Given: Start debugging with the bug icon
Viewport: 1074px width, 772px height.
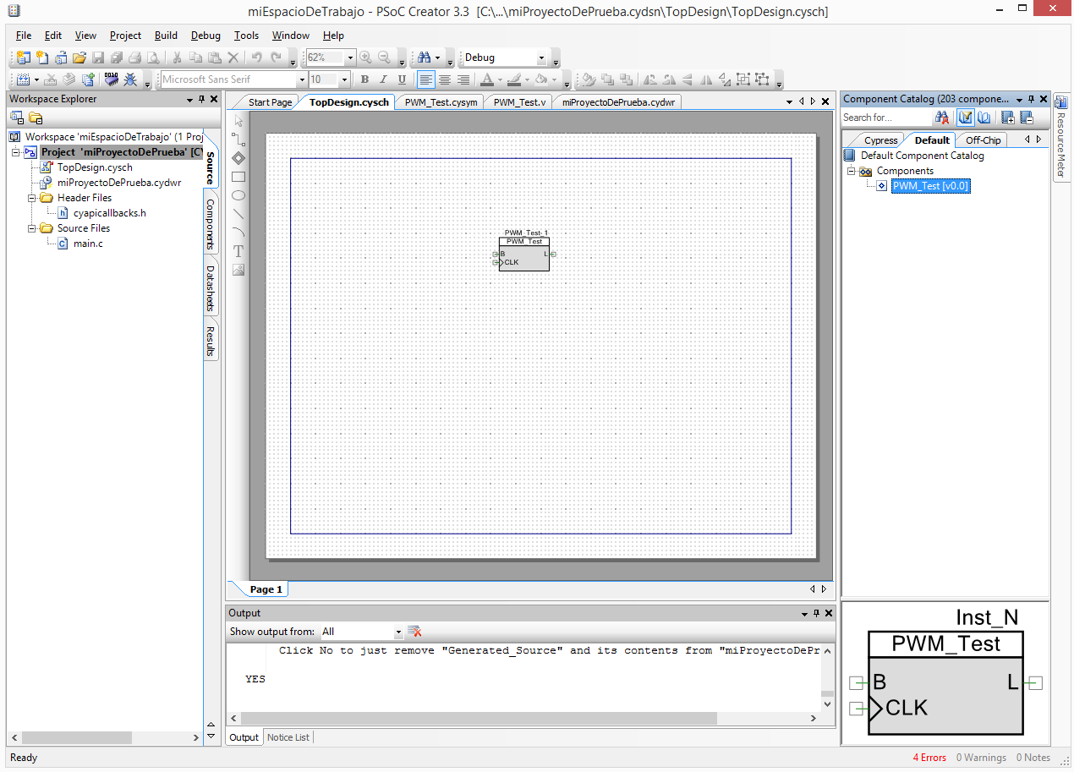Looking at the screenshot, I should [x=130, y=79].
